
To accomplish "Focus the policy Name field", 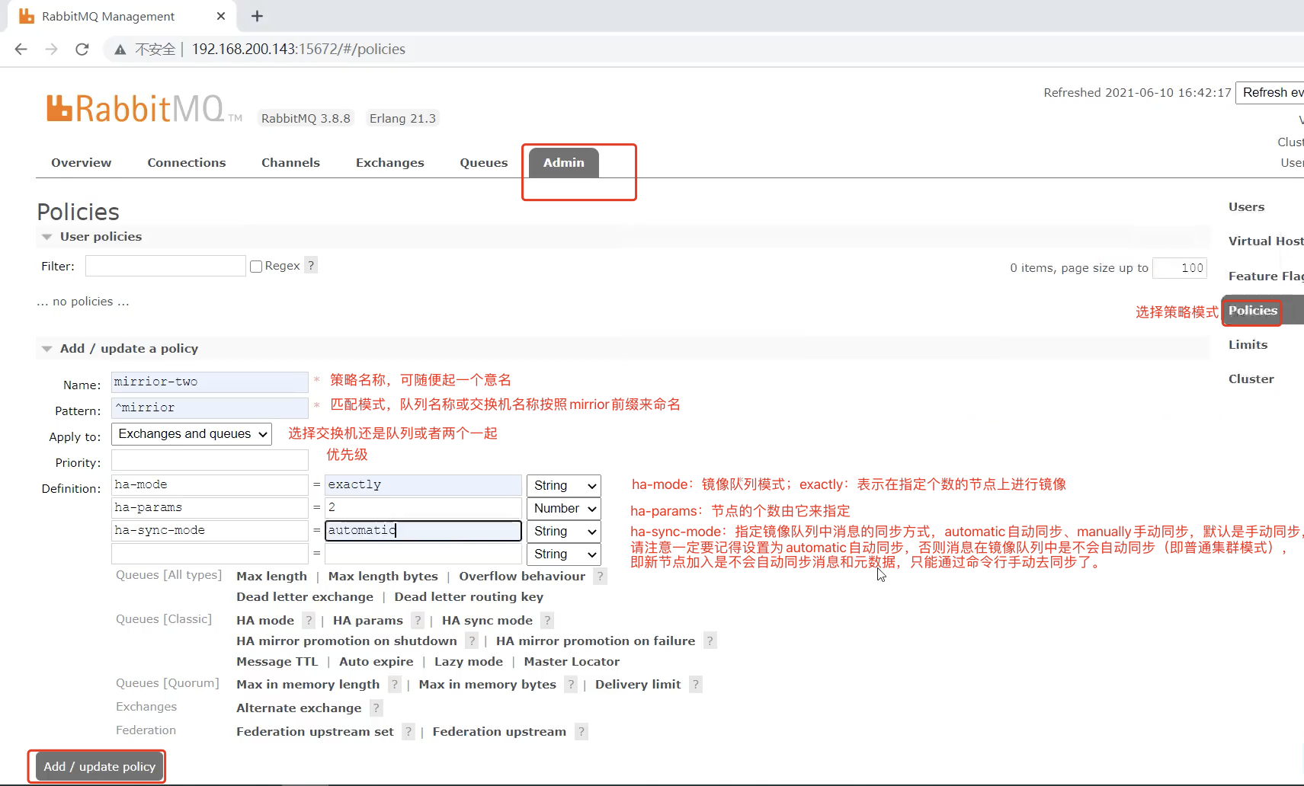I will click(x=210, y=382).
